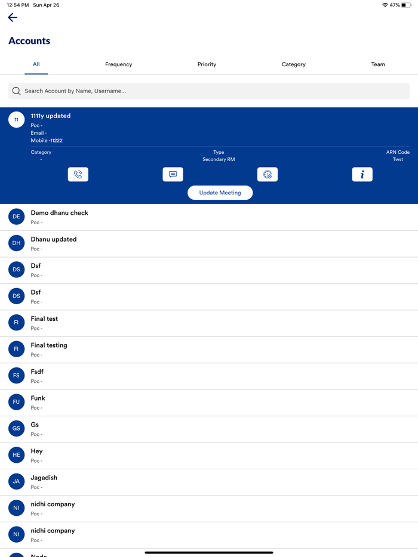Tap the 11 avatar circle
The width and height of the screenshot is (418, 557).
[x=16, y=120]
